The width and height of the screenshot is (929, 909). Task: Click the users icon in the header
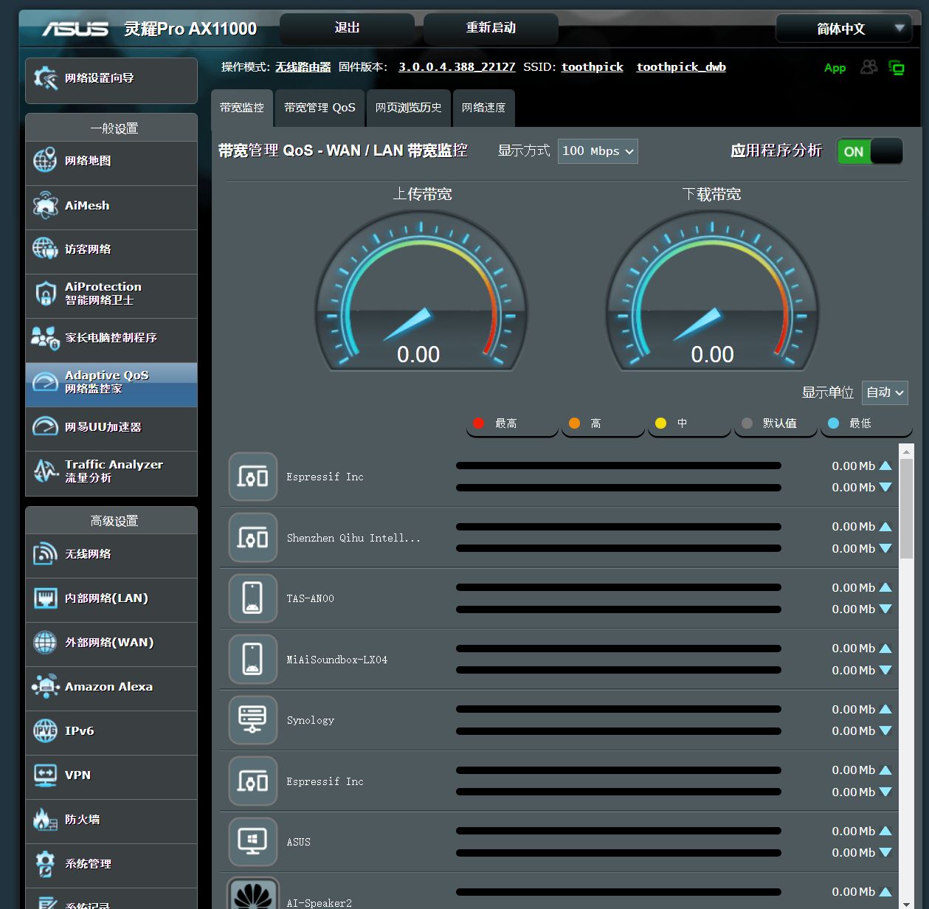pos(869,67)
